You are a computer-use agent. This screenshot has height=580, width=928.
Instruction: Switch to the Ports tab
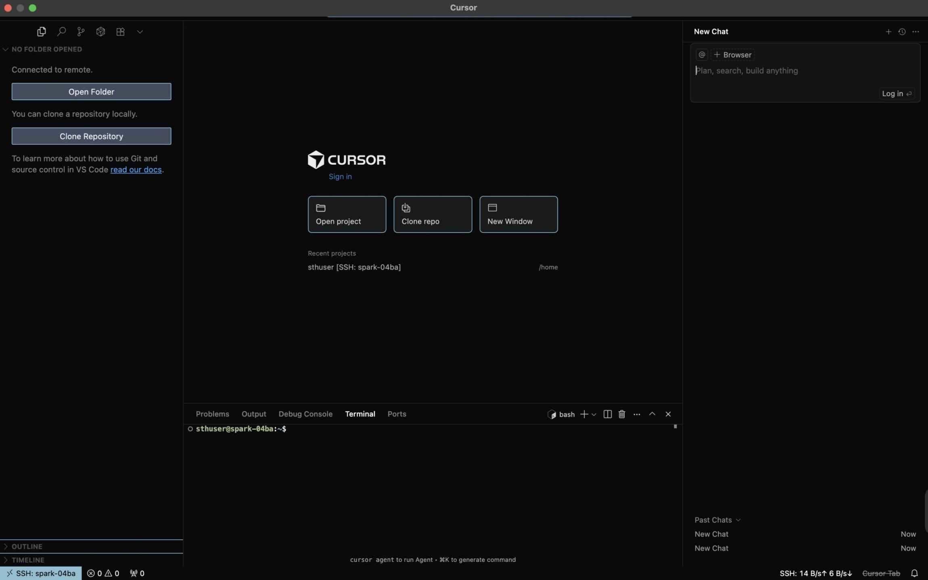(397, 414)
